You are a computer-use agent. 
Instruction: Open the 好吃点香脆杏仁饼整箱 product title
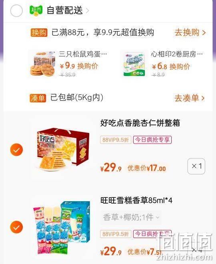(x=140, y=123)
